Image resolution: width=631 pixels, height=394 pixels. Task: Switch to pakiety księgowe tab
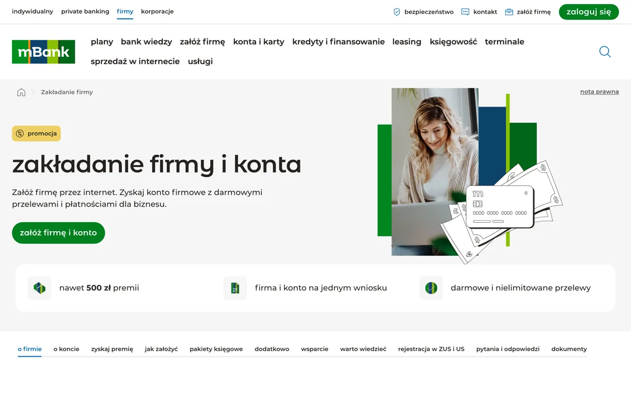click(216, 349)
